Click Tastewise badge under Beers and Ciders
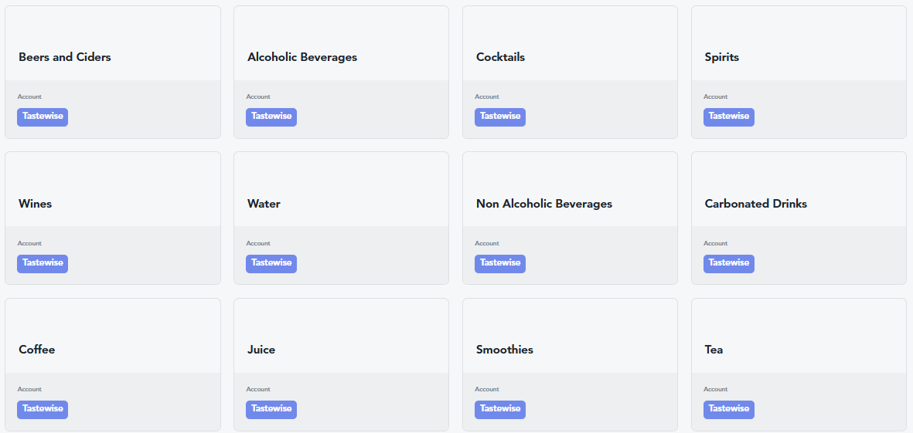This screenshot has width=913, height=433. point(43,117)
